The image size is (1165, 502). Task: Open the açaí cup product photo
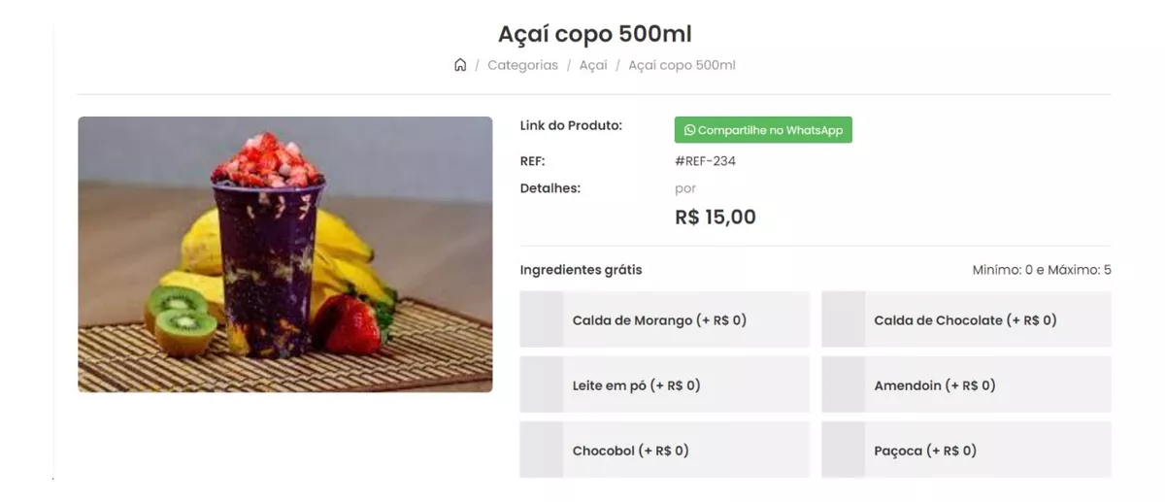pyautogui.click(x=285, y=254)
